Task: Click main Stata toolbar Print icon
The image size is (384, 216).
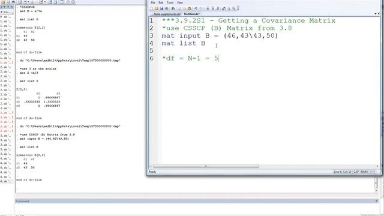Action: (13, 2)
